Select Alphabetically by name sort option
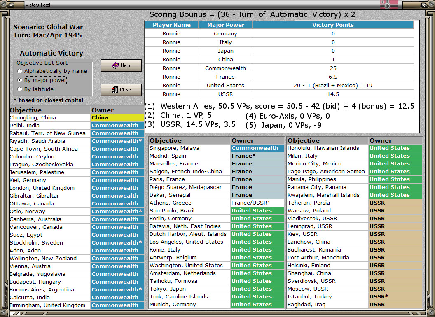The width and height of the screenshot is (435, 317). click(52, 71)
